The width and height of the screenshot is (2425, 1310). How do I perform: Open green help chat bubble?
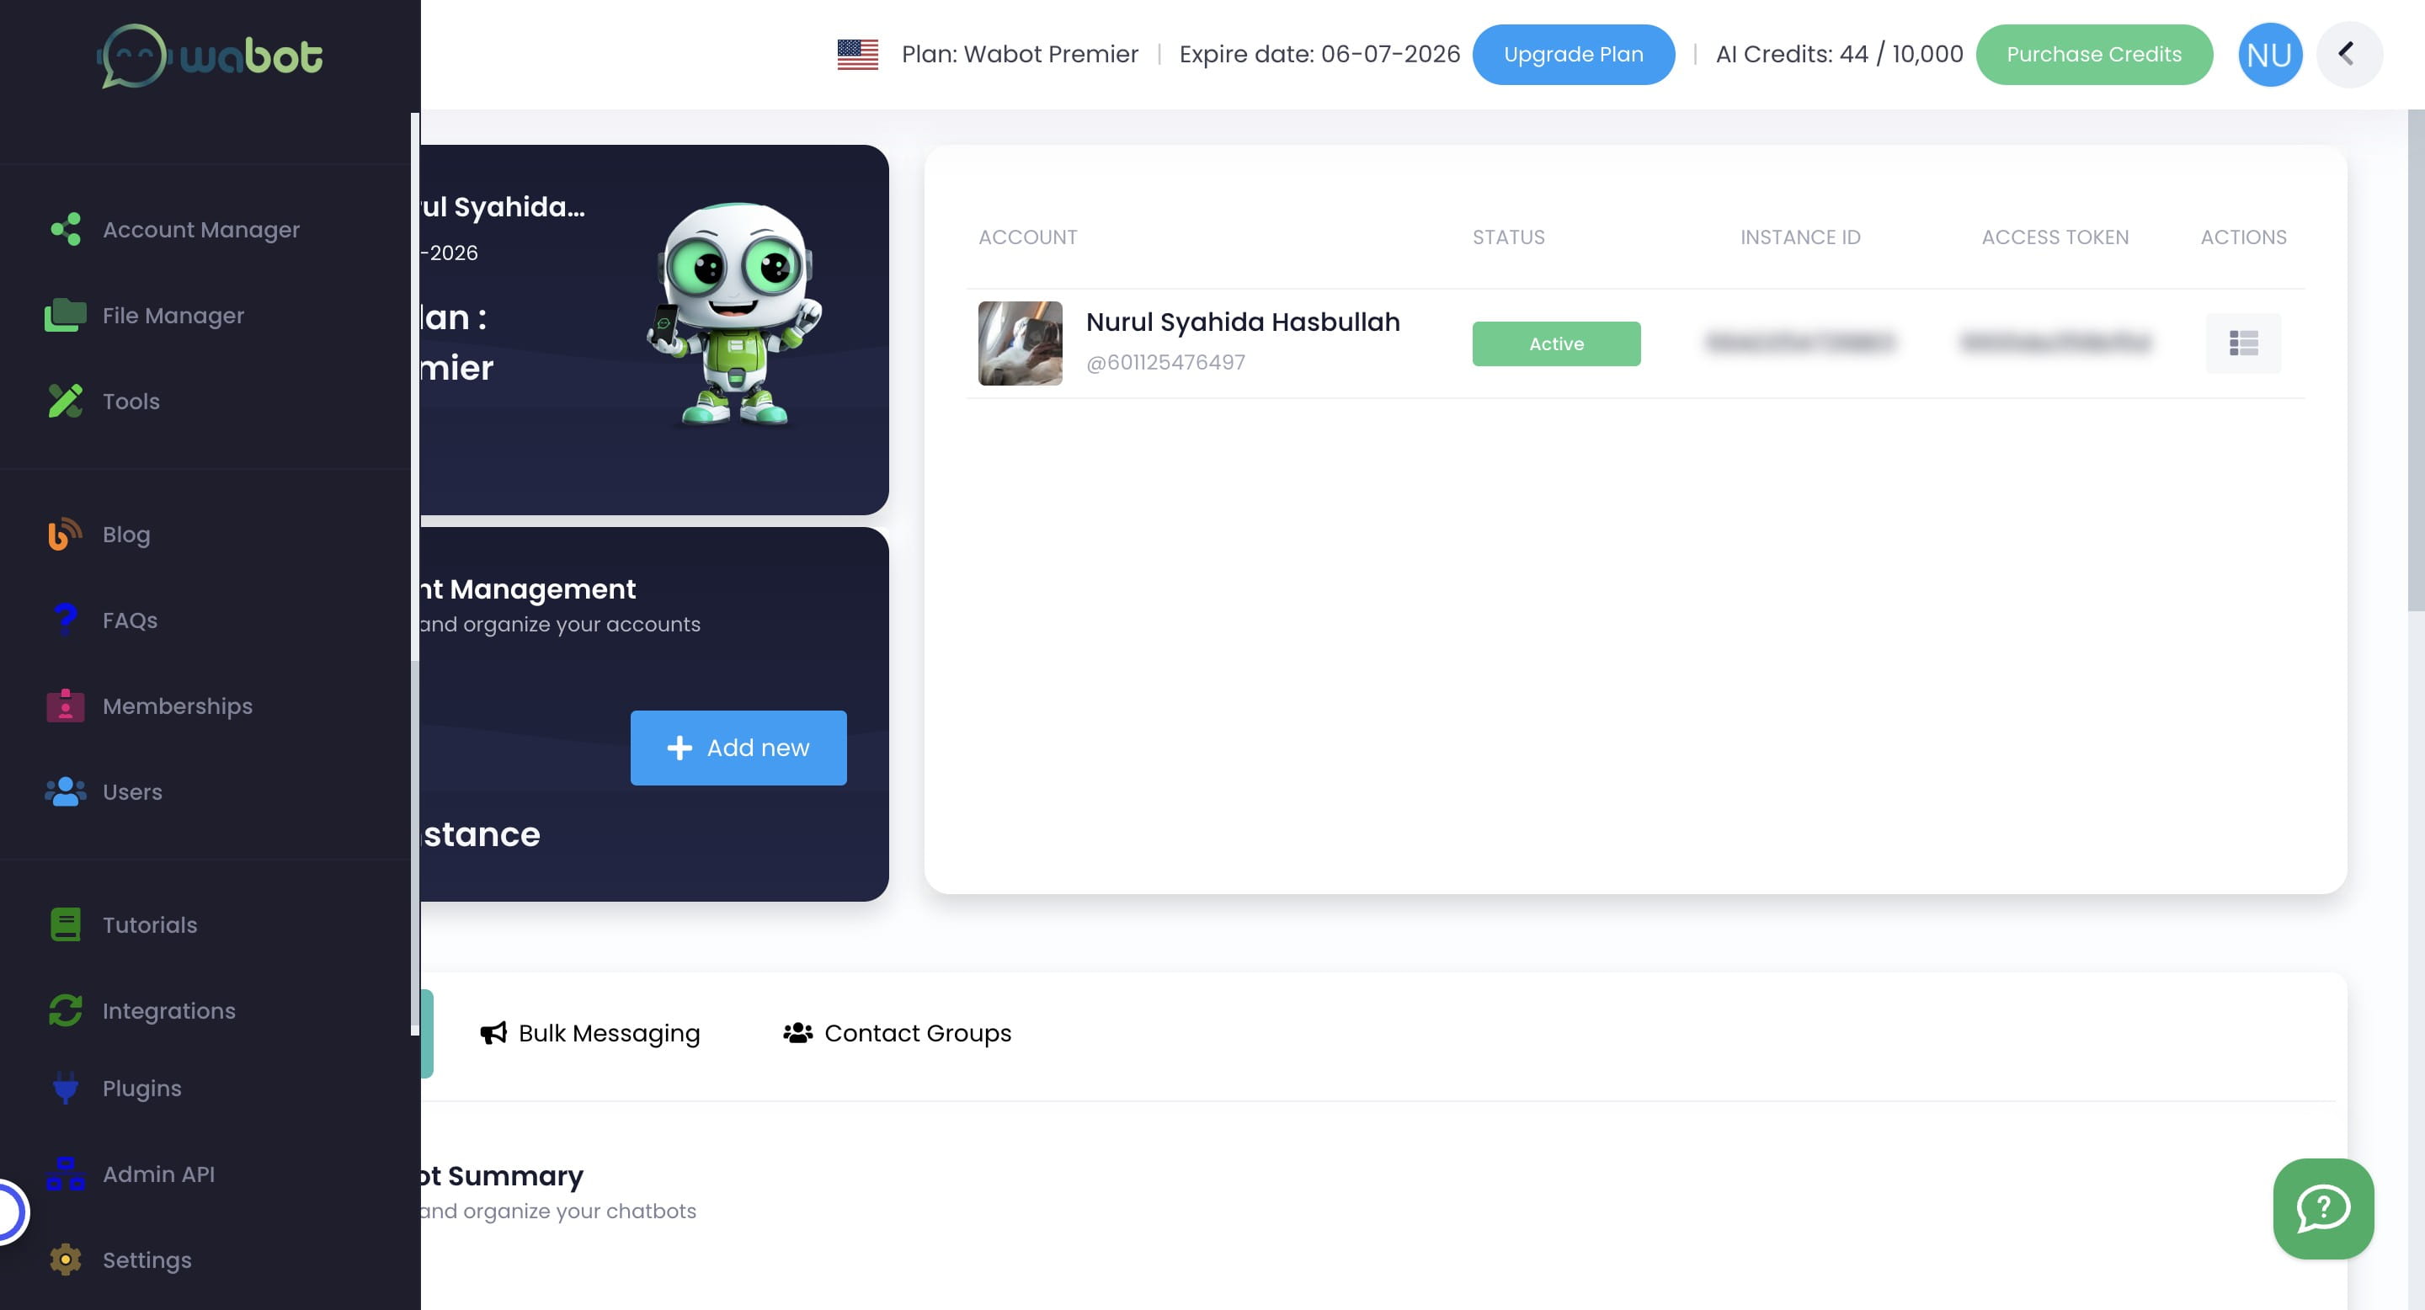tap(2322, 1208)
